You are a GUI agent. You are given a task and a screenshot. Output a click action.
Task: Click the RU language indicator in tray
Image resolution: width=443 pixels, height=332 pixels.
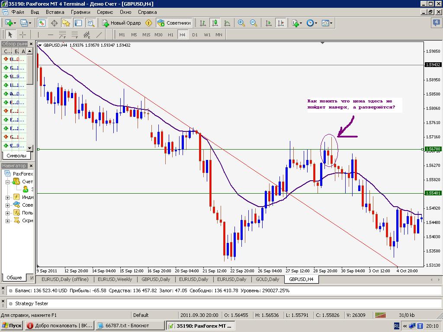[397, 326]
